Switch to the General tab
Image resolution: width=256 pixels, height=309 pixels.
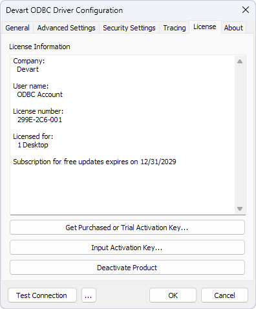(x=17, y=28)
